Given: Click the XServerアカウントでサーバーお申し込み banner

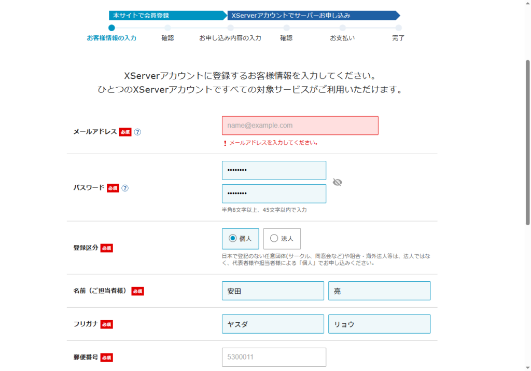Looking at the screenshot, I should pos(314,16).
